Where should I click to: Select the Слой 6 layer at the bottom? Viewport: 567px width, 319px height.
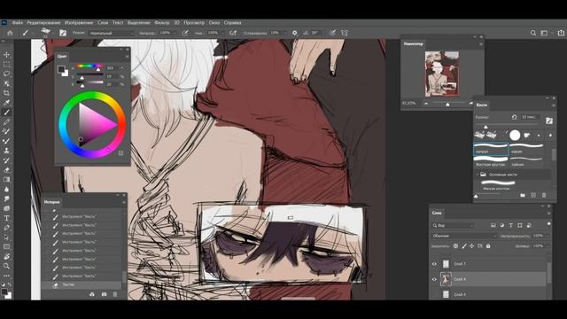[x=488, y=294]
